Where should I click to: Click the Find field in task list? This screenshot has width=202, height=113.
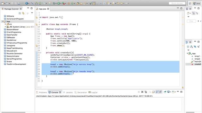click(x=191, y=21)
